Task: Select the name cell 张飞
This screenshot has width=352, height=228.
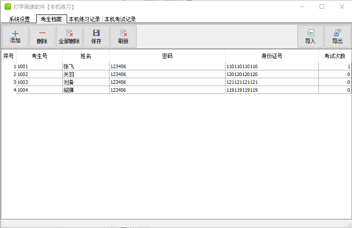Action: (85, 66)
